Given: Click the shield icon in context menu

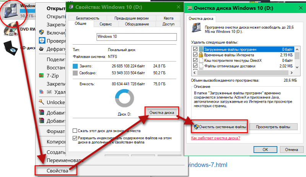Looking at the screenshot, I should coord(41,32).
